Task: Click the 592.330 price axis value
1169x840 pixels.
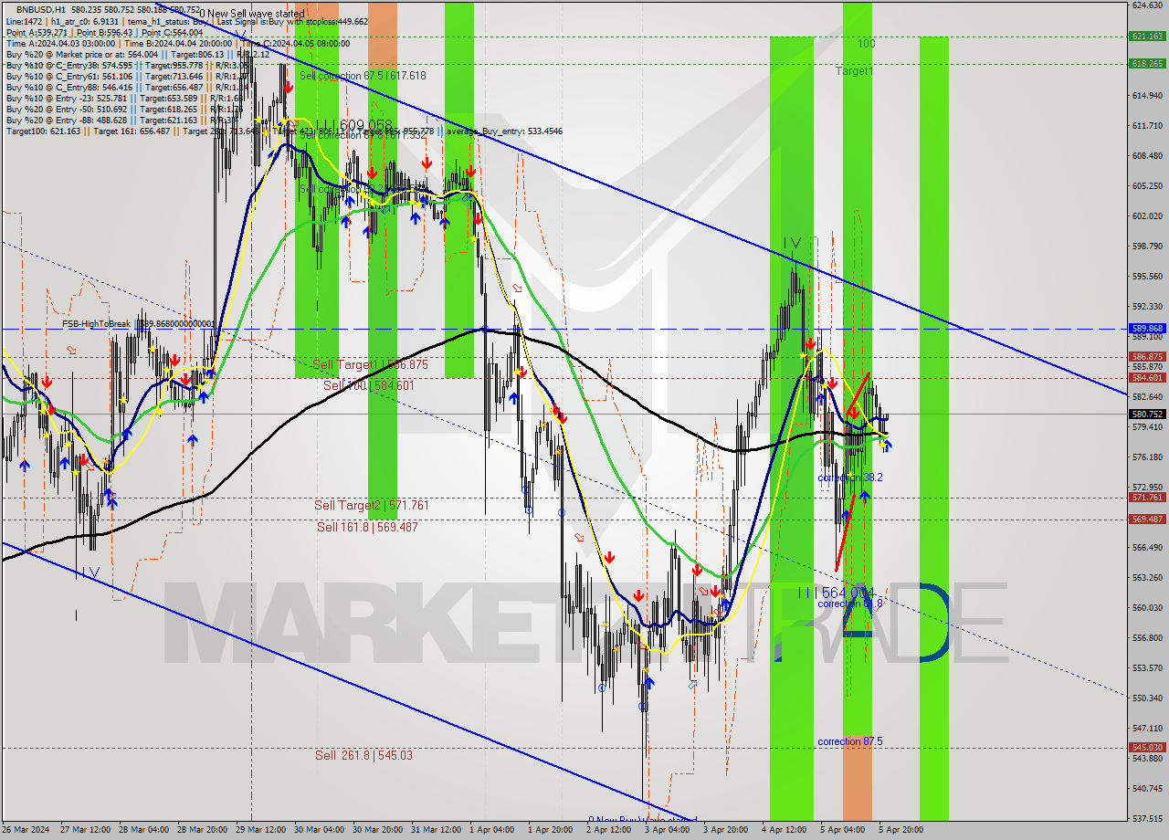Action: pyautogui.click(x=1147, y=307)
